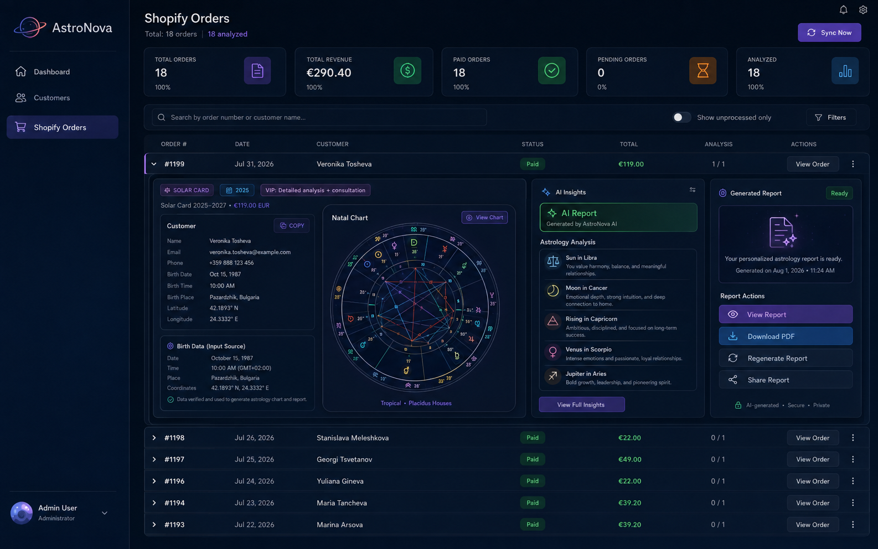Open the more actions menu for order #1198
Screen dimensions: 878x549
click(853, 438)
